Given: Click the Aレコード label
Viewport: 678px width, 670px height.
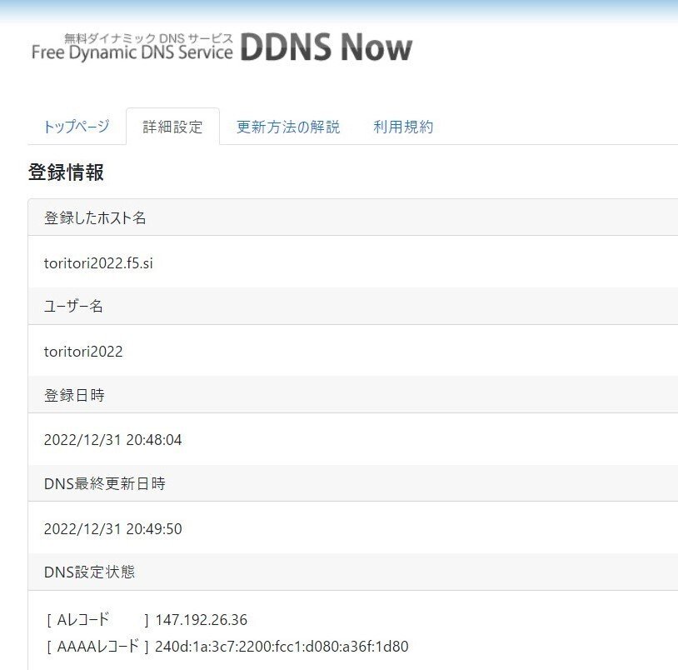Looking at the screenshot, I should (x=83, y=619).
